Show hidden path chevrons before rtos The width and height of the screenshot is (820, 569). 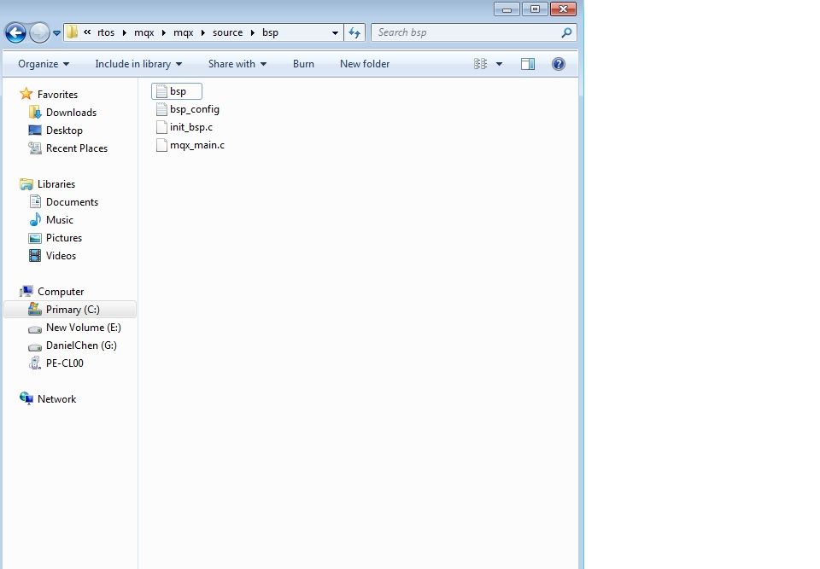(87, 32)
